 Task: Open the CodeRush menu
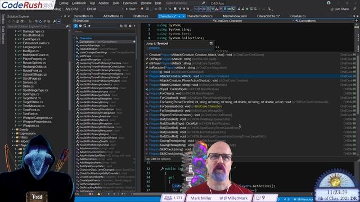tap(79, 3)
